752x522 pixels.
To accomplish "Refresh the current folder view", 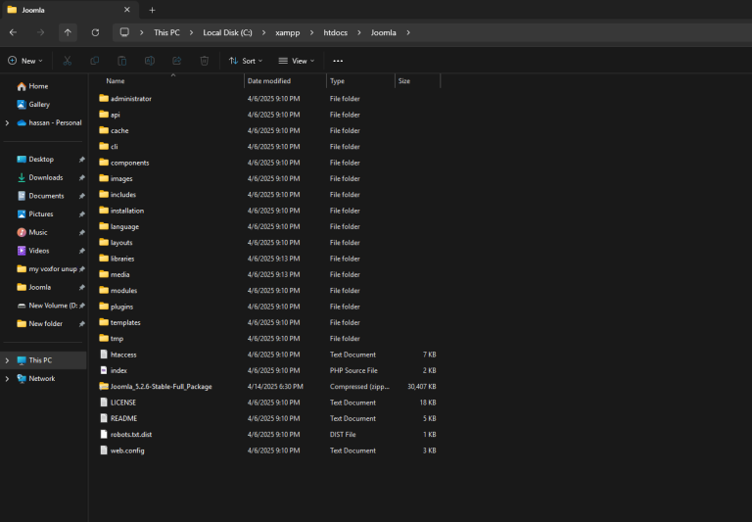I will (x=95, y=32).
